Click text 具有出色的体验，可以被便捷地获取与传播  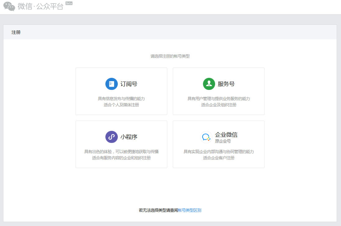(121, 152)
